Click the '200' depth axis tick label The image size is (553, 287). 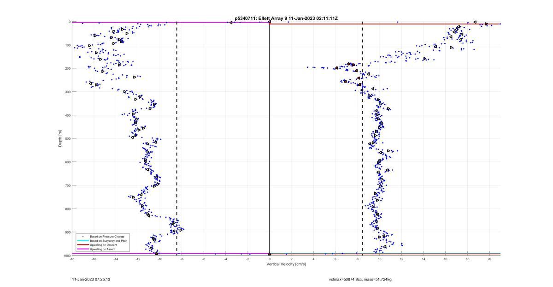pos(67,68)
